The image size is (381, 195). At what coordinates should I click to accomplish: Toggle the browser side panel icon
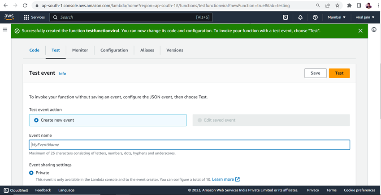click(359, 5)
